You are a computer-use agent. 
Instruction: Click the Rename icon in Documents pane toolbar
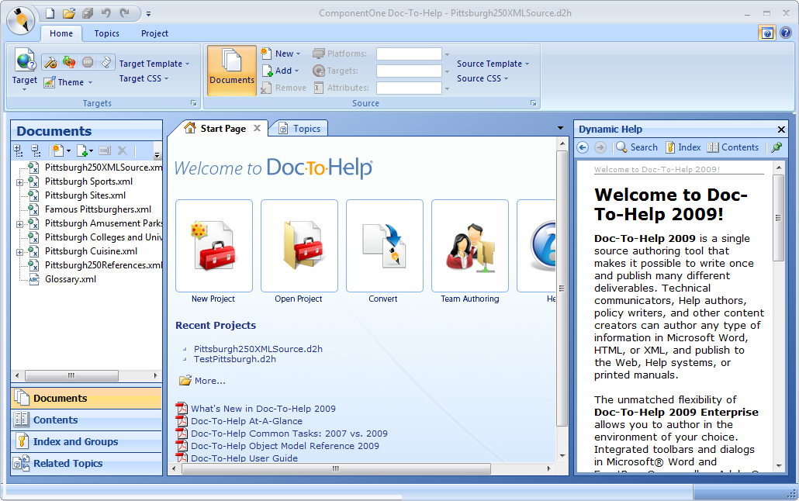[105, 150]
